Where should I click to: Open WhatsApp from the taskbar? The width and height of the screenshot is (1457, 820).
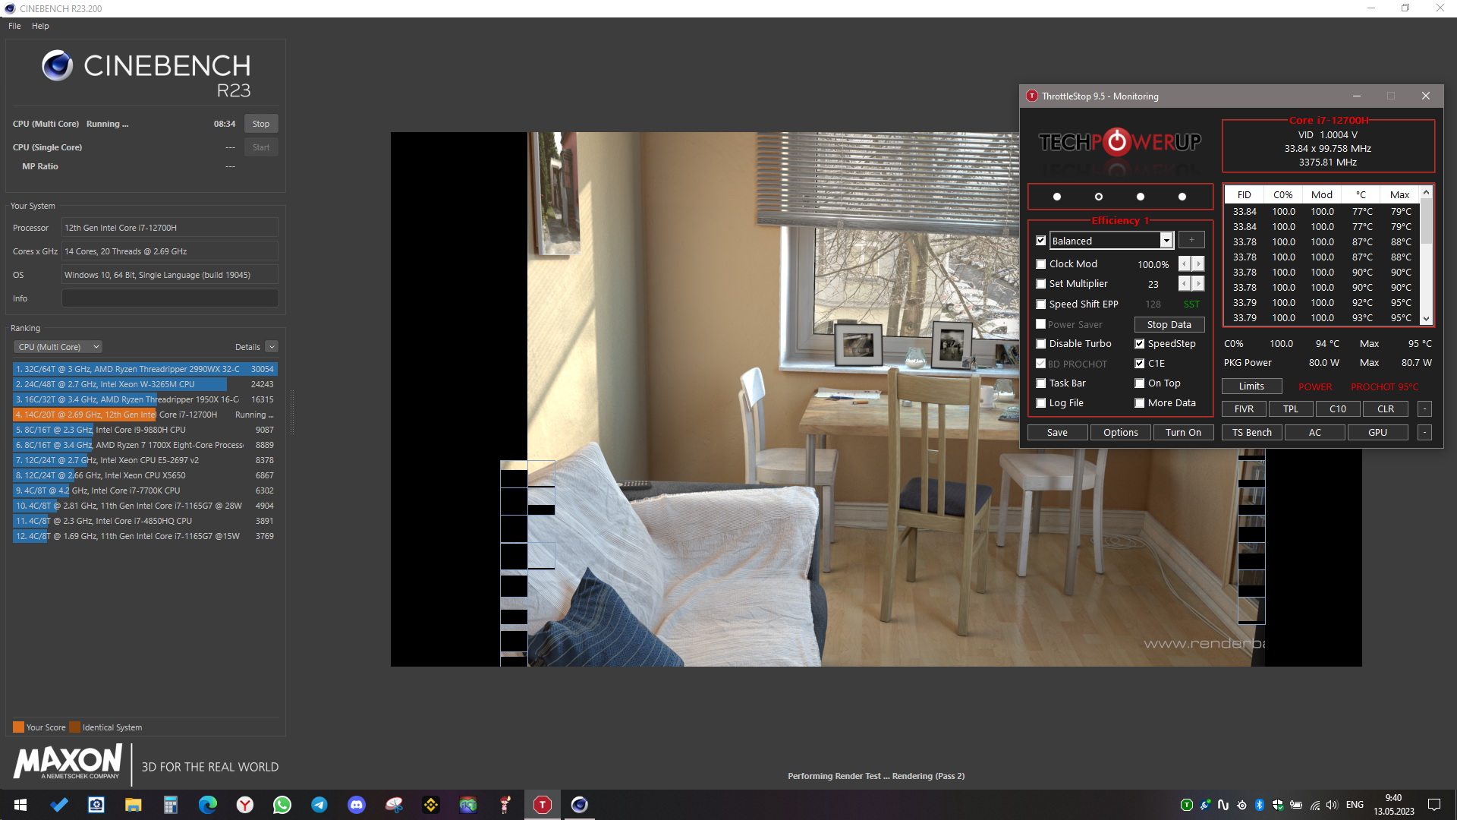[x=282, y=805]
